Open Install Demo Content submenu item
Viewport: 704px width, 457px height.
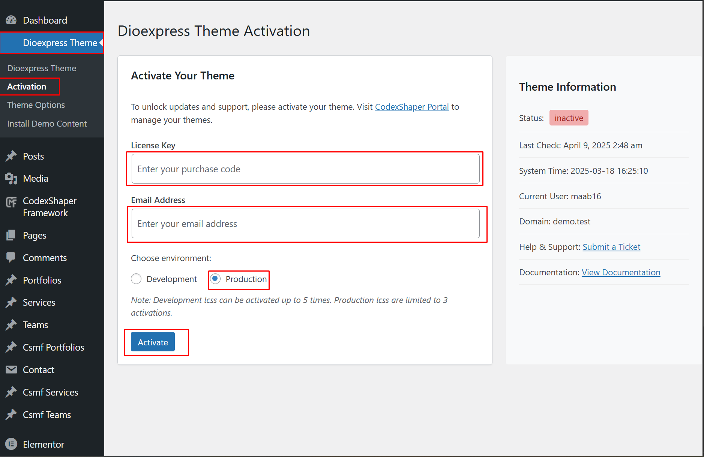(x=47, y=124)
